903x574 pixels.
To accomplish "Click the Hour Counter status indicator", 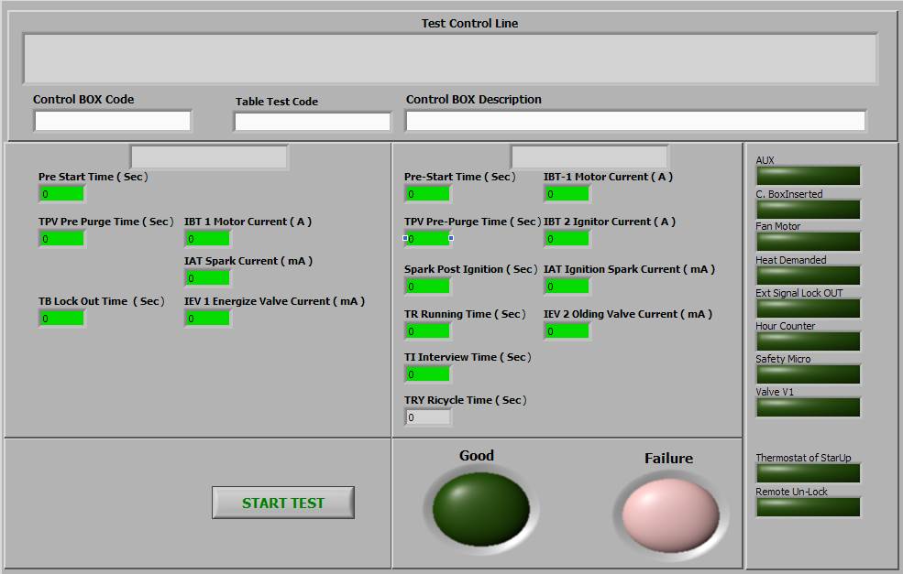I will point(808,341).
